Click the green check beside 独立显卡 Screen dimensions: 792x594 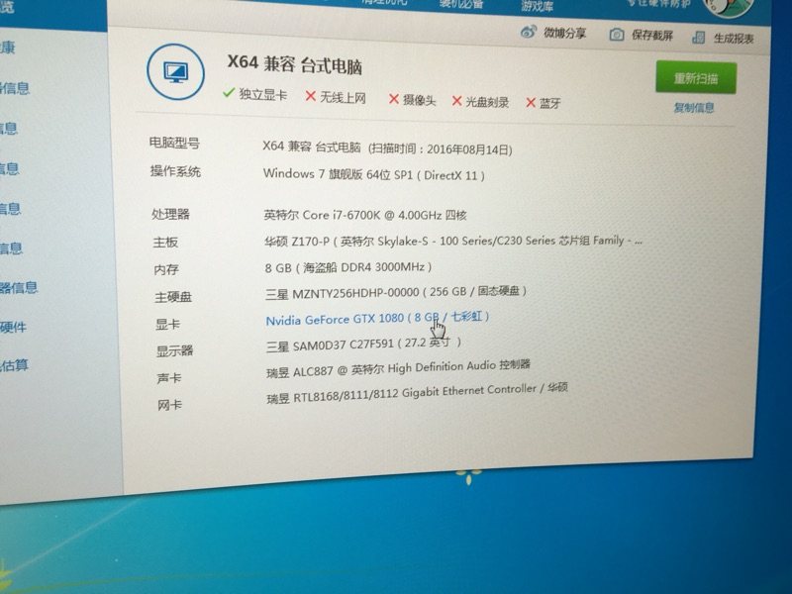click(x=229, y=93)
